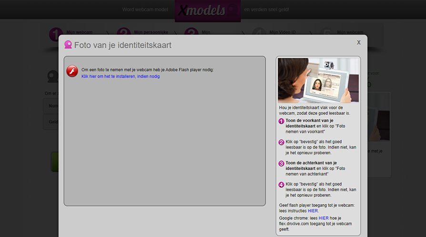This screenshot has height=237, width=426.
Task: Go to step 2 'Mijn persoonlijke'
Action: [124, 32]
